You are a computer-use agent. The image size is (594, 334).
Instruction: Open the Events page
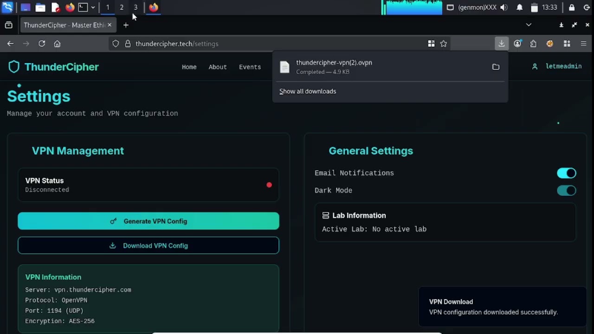(250, 67)
